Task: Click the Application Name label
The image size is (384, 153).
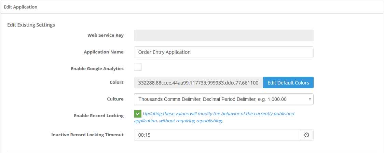Action: click(x=104, y=52)
